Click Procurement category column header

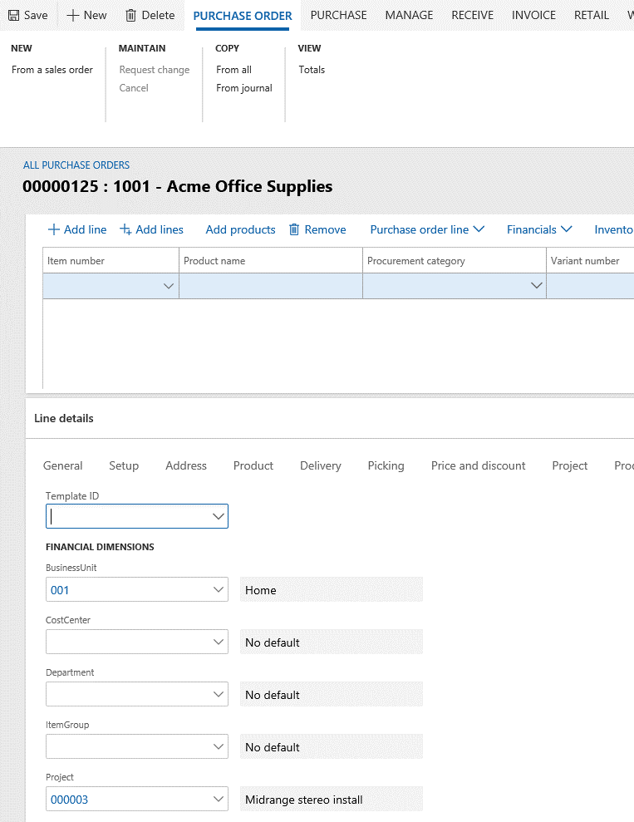[x=455, y=260]
